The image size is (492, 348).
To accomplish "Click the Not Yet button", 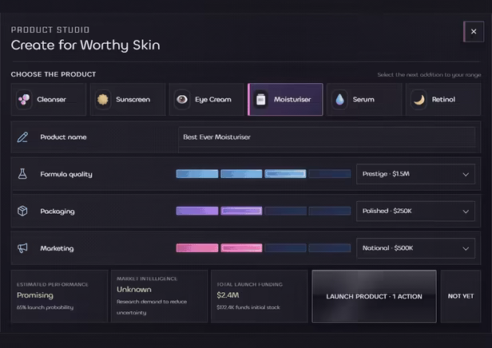I will (461, 296).
